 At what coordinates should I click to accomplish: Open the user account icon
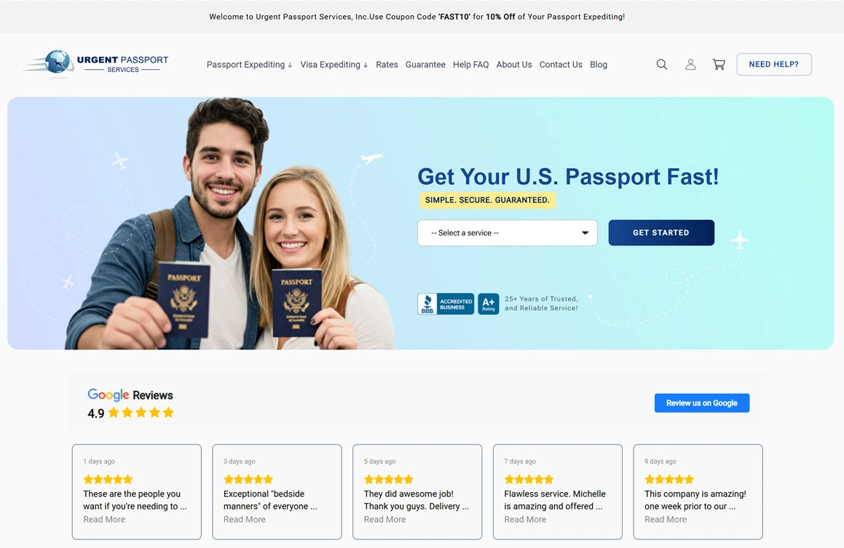pyautogui.click(x=690, y=65)
